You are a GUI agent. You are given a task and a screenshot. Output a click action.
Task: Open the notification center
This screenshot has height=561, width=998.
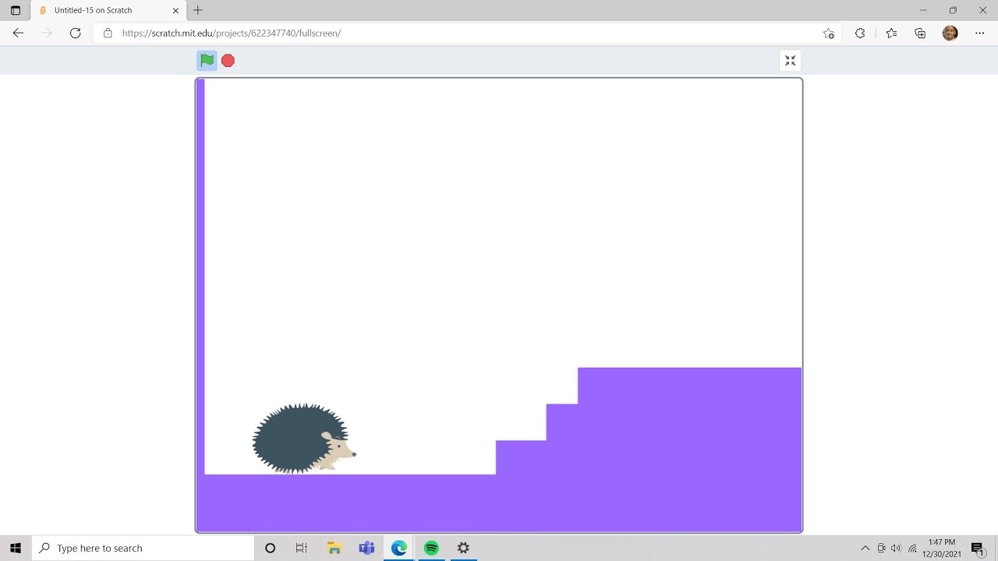[978, 548]
